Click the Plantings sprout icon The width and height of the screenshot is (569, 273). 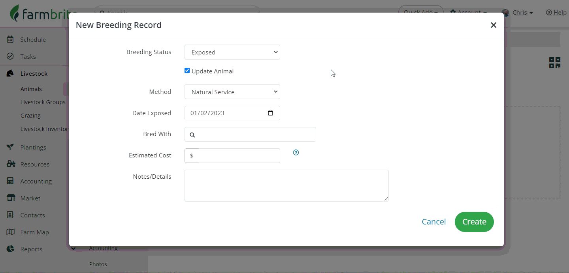click(10, 147)
